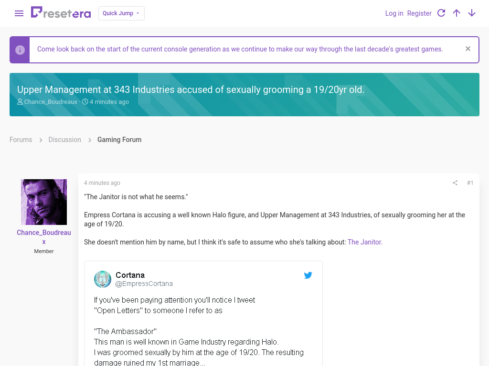Go to Forums breadcrumb

[x=21, y=140]
